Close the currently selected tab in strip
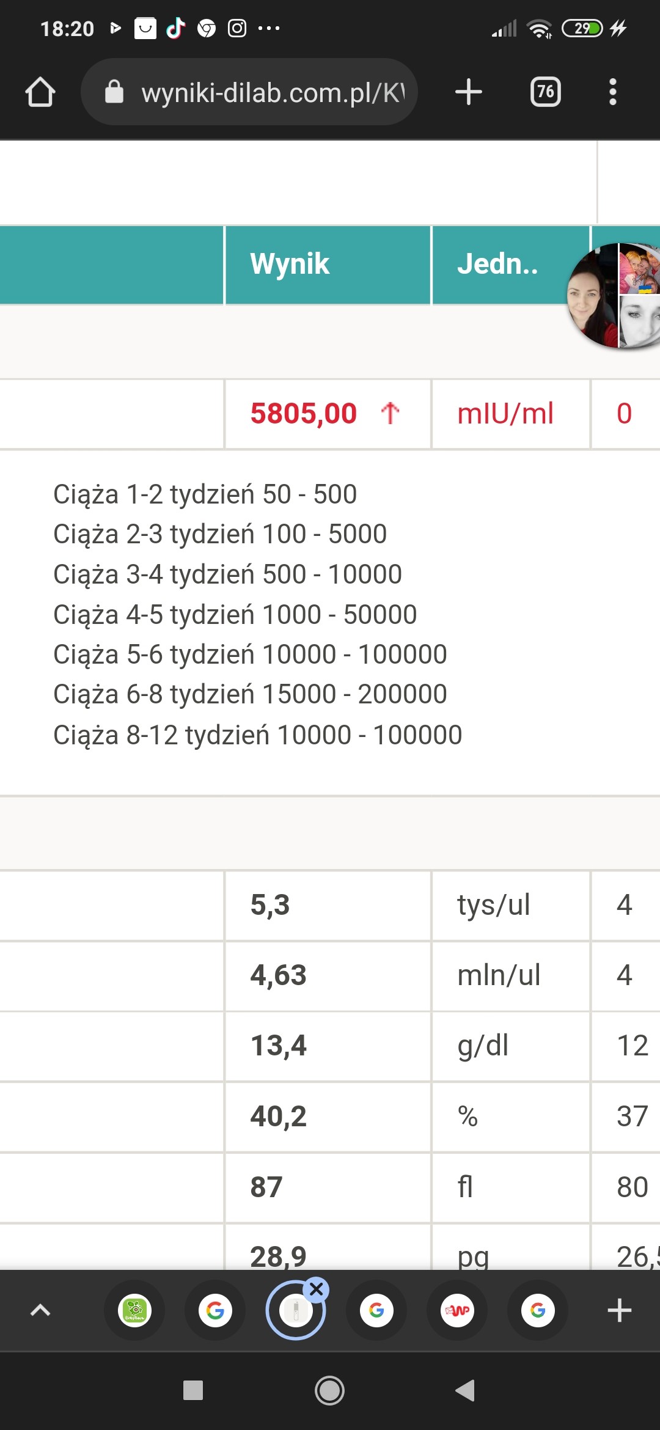Image resolution: width=660 pixels, height=1430 pixels. pos(317,1290)
